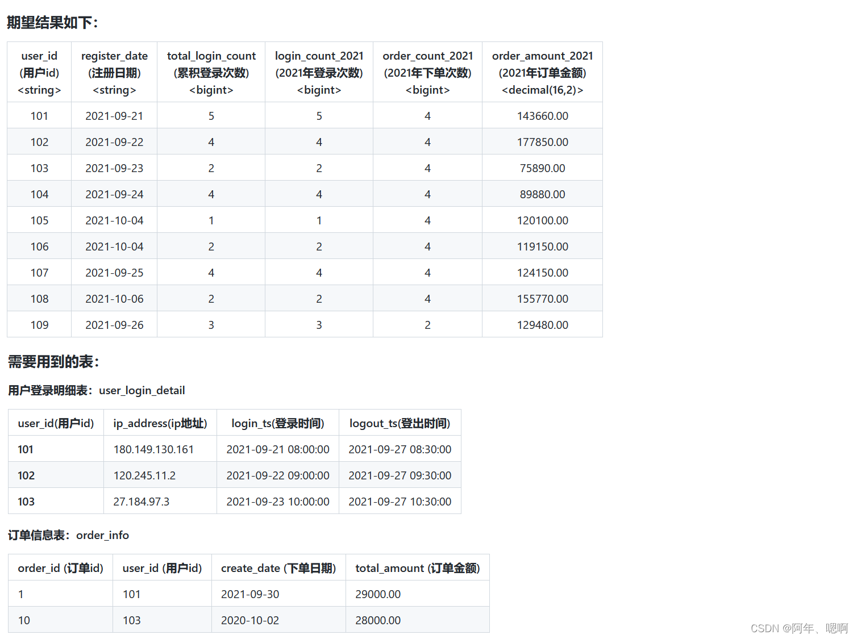Image resolution: width=857 pixels, height=639 pixels.
Task: Click the cell 120100.00
Action: pos(543,220)
